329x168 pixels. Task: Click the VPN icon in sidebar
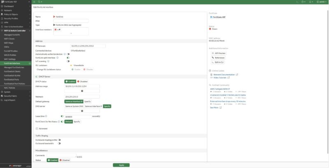(2, 23)
